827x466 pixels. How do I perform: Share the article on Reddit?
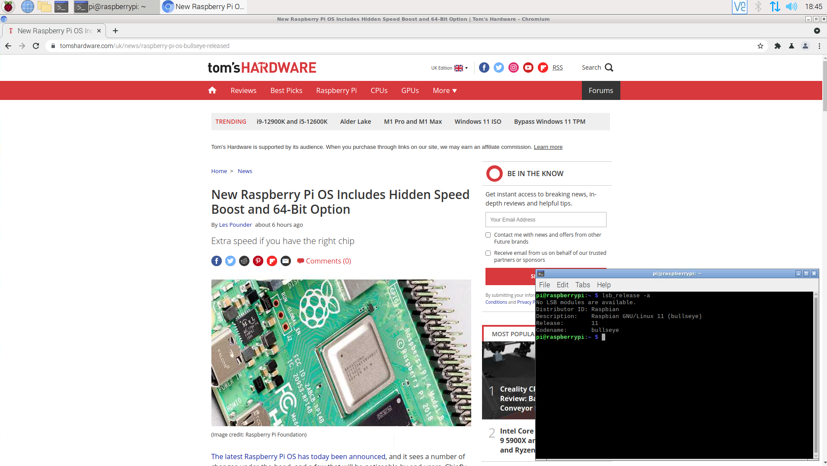click(x=244, y=260)
